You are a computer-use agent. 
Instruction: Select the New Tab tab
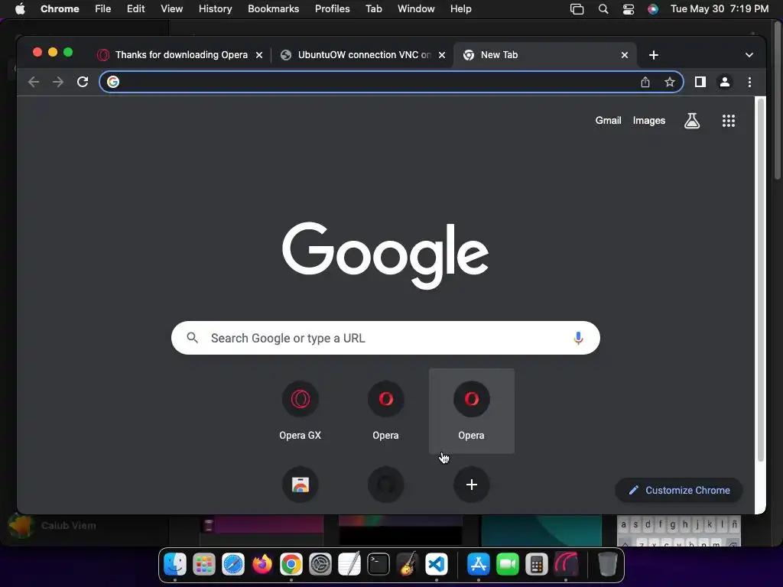point(544,55)
